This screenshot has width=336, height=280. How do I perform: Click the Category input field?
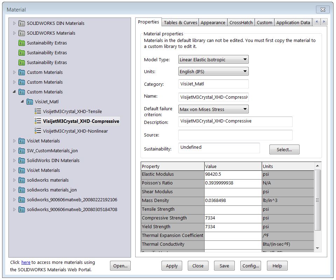213,84
